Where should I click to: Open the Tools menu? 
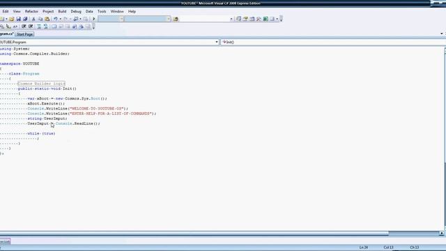102,11
